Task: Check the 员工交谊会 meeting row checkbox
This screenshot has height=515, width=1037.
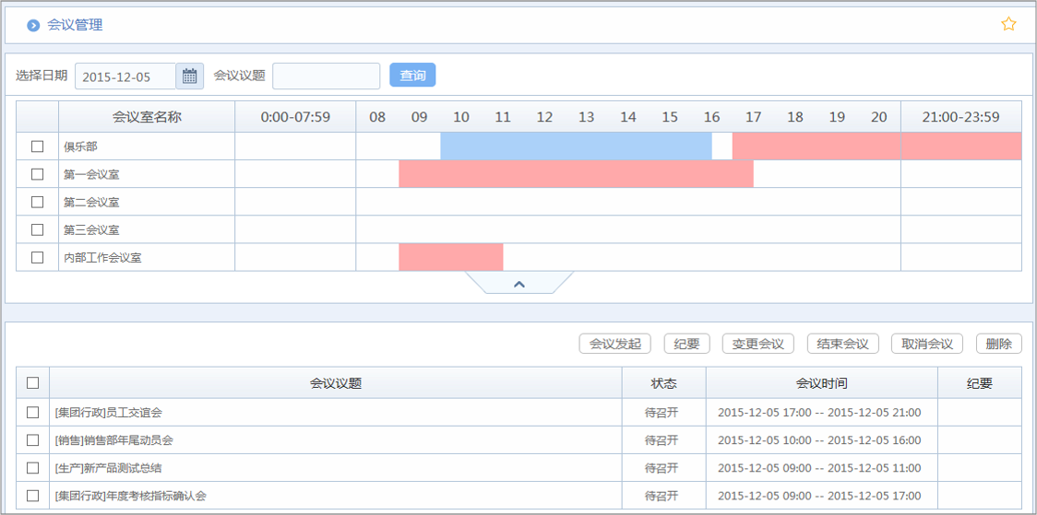Action: click(x=33, y=413)
